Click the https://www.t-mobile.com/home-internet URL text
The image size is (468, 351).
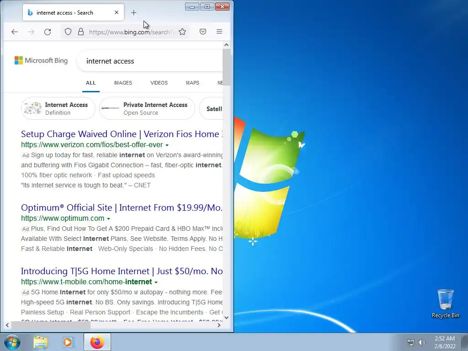tap(86, 282)
